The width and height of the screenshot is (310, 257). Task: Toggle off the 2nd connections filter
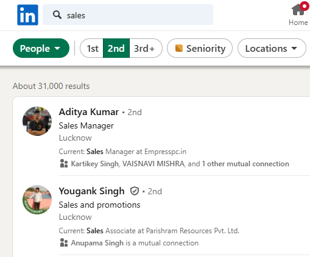click(x=116, y=48)
